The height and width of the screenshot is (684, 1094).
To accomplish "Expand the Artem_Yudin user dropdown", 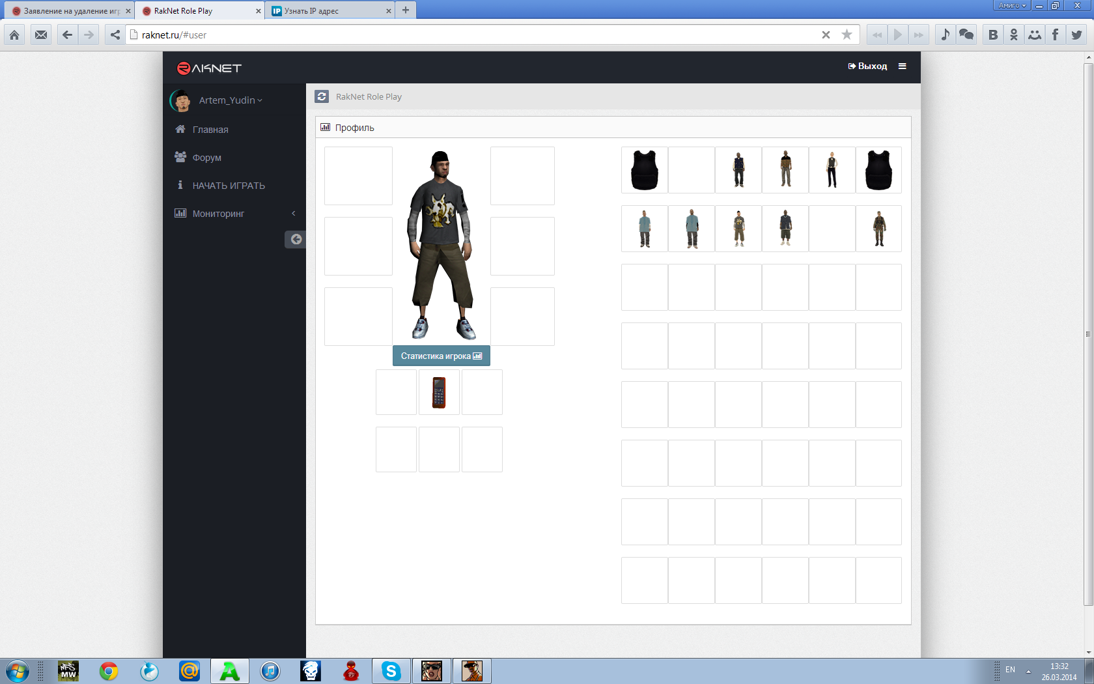I will click(231, 100).
